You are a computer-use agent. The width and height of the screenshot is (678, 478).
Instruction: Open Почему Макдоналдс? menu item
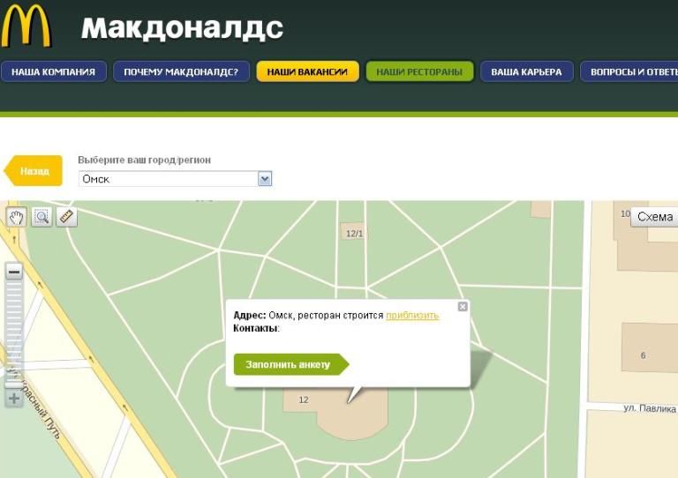[x=181, y=71]
